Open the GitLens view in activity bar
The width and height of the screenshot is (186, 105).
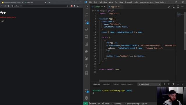point(87,66)
